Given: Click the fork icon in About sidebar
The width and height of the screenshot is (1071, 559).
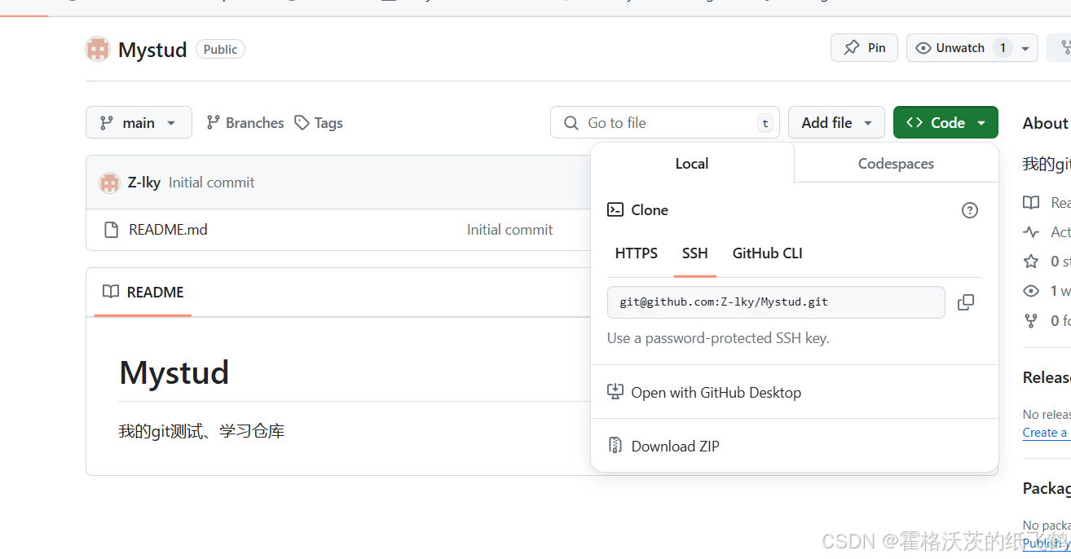Looking at the screenshot, I should [x=1031, y=321].
